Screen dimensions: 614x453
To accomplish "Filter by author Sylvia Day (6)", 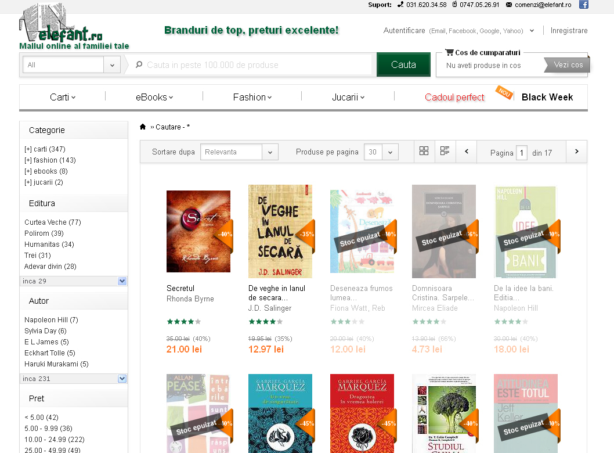I will (45, 330).
